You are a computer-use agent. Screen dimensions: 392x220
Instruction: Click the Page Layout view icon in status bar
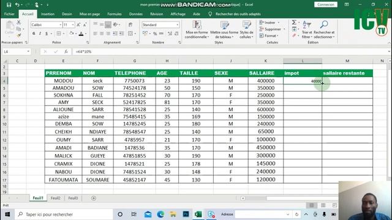point(323,205)
